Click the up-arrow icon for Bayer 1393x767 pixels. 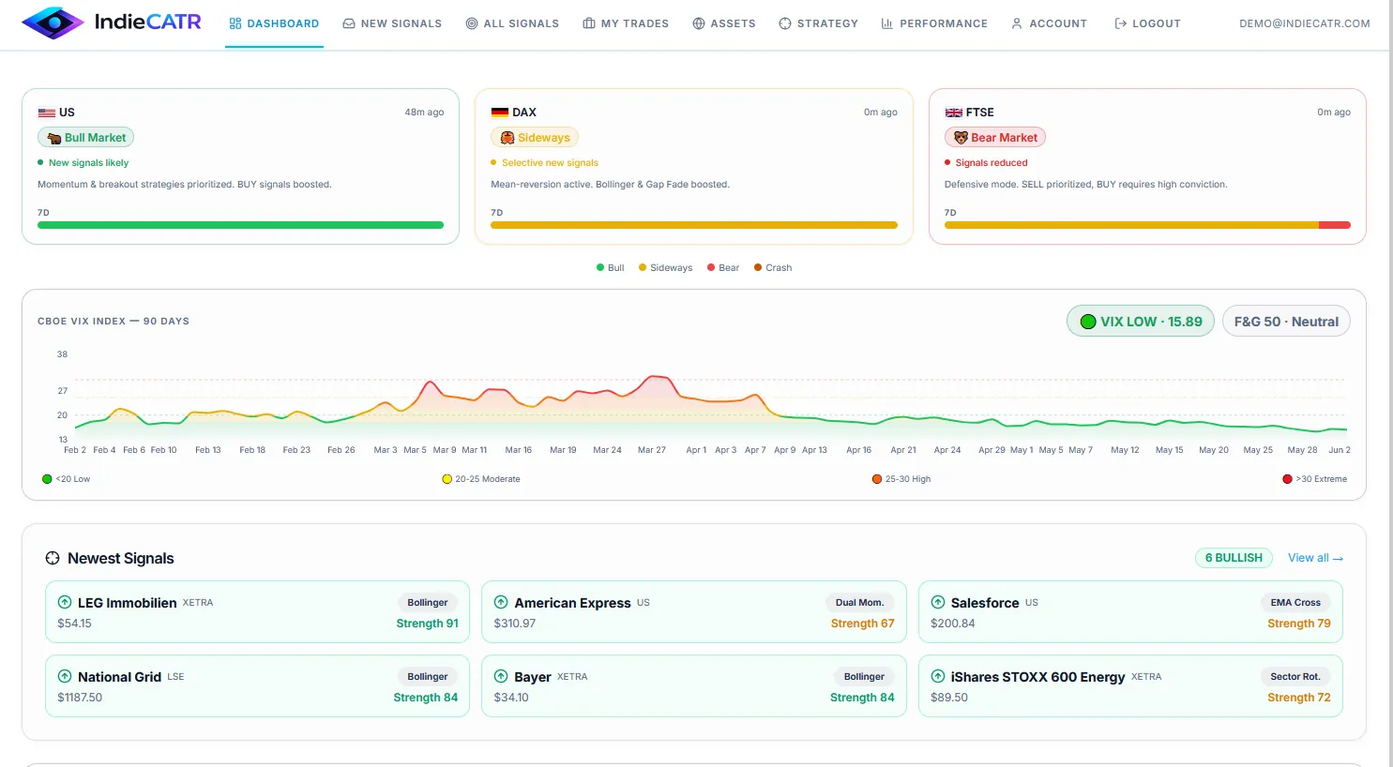coord(501,676)
